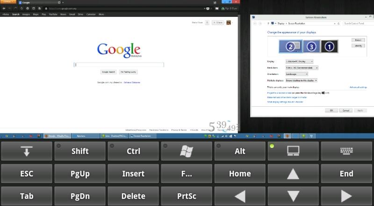The image size is (374, 206).
Task: Toggle the monitor display mode key
Action: point(293,151)
